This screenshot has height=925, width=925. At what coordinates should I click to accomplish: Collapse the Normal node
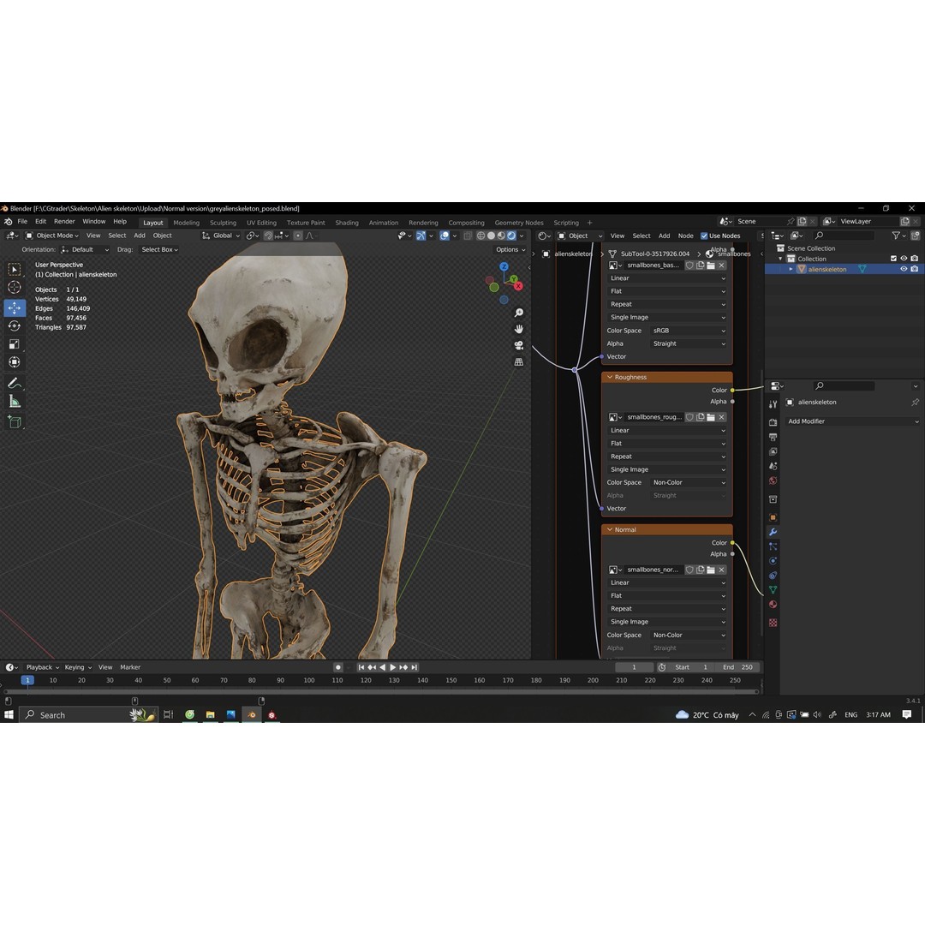pyautogui.click(x=610, y=530)
